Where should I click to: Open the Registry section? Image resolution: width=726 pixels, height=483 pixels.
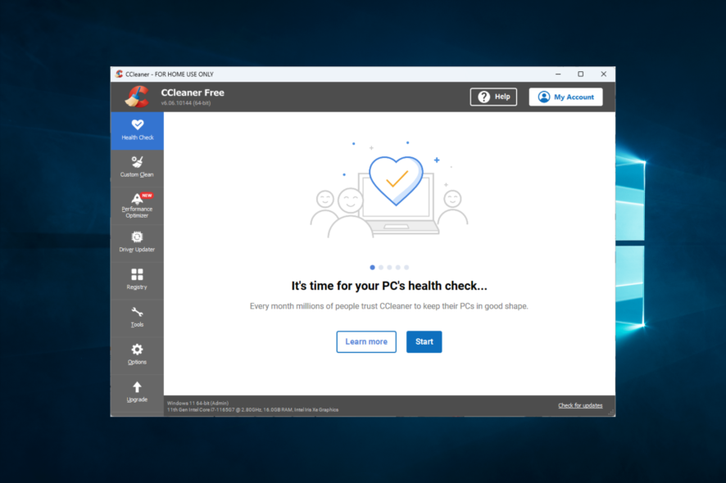pos(137,281)
